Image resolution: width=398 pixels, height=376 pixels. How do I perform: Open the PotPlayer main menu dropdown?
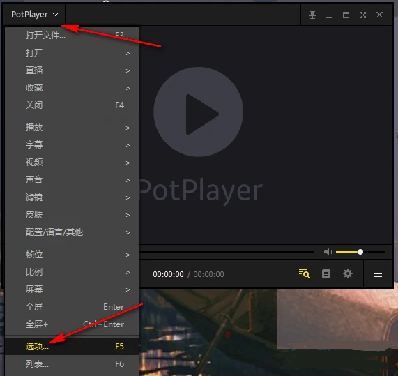[34, 15]
